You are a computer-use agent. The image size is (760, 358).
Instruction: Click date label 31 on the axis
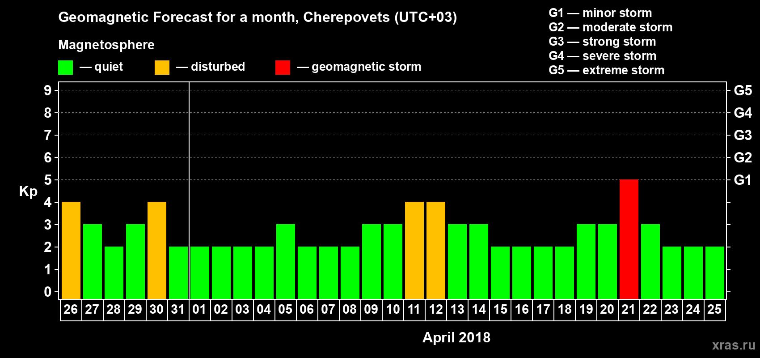(178, 309)
